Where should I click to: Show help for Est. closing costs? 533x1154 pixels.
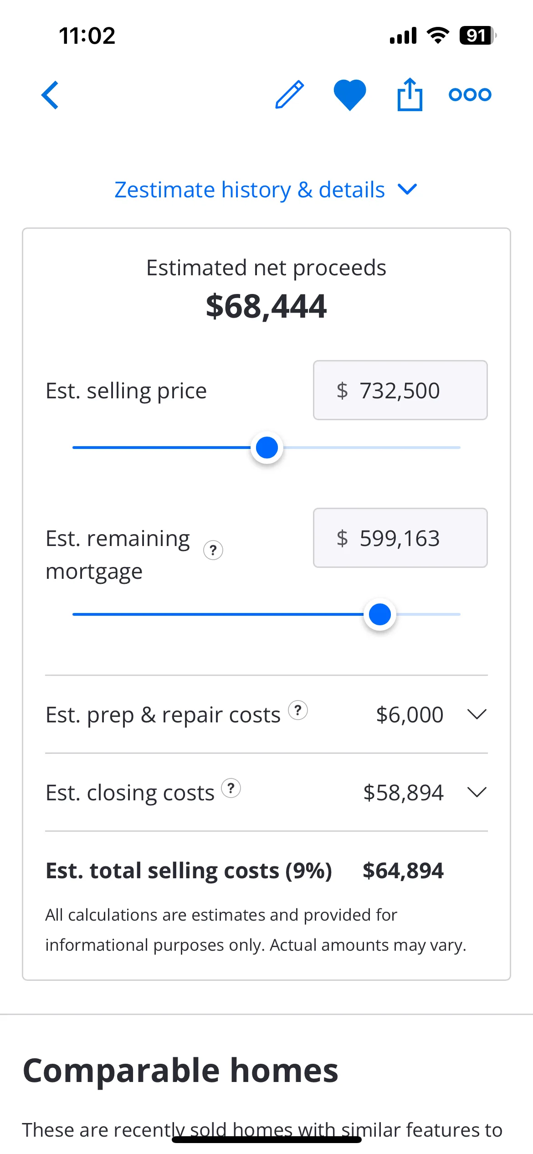(x=231, y=788)
